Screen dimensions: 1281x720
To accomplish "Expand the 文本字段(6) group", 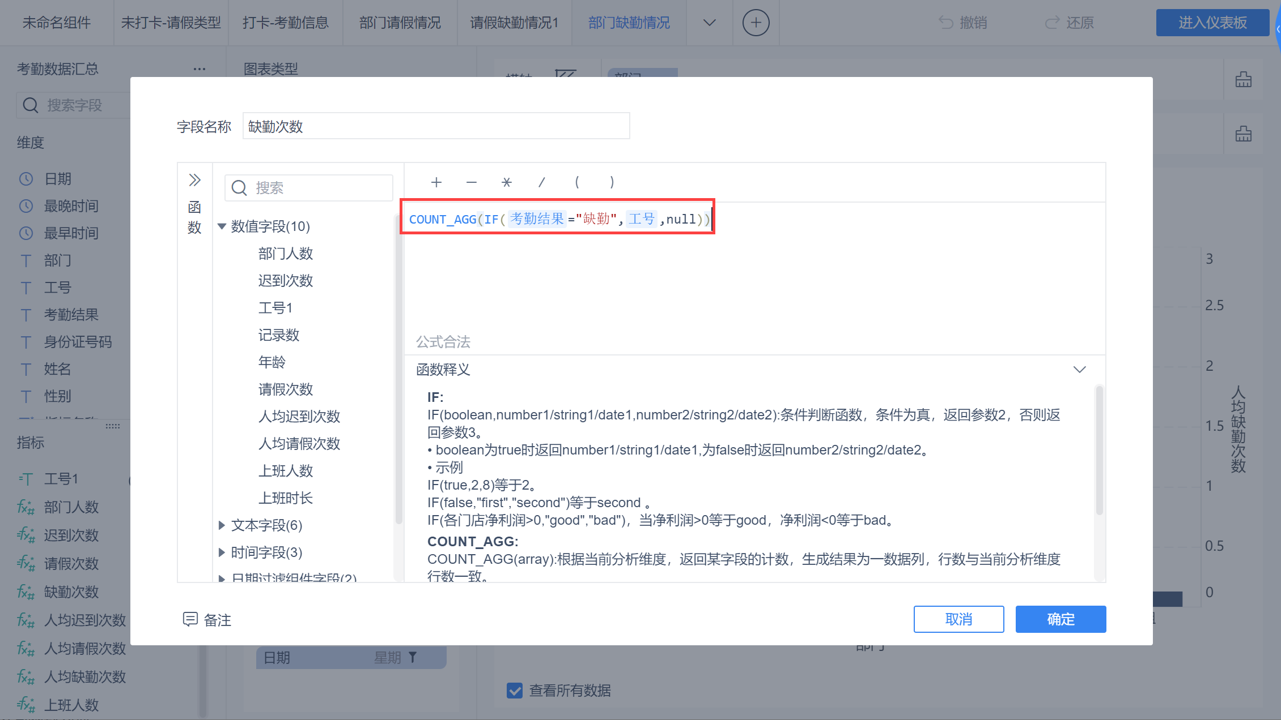I will pyautogui.click(x=222, y=525).
